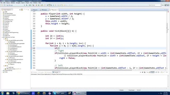Select map1.map in the res folder
Image resolution: width=170 pixels, height=95 pixels.
[x=11, y=67]
